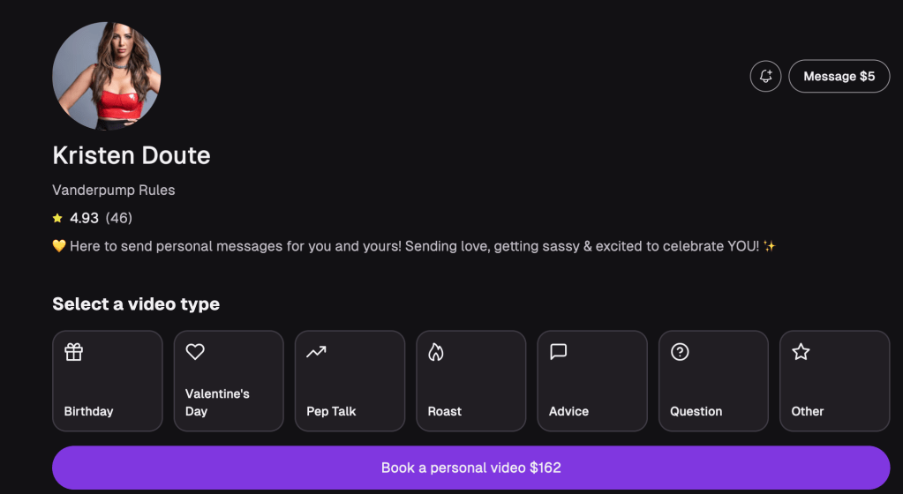
Task: Open the profile photo thumbnail
Action: 107,77
